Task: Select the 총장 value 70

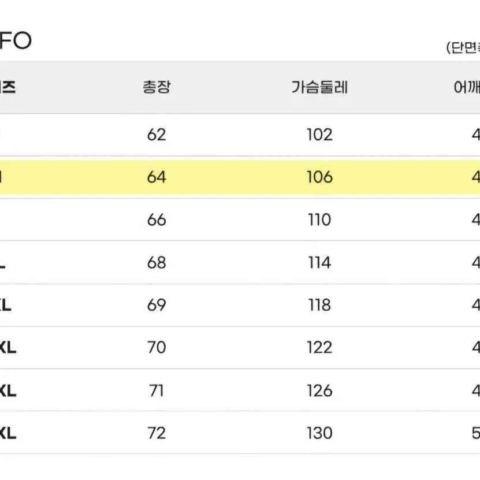Action: pos(157,348)
